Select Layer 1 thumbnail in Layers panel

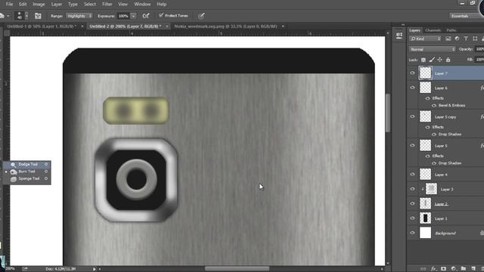coord(425,218)
